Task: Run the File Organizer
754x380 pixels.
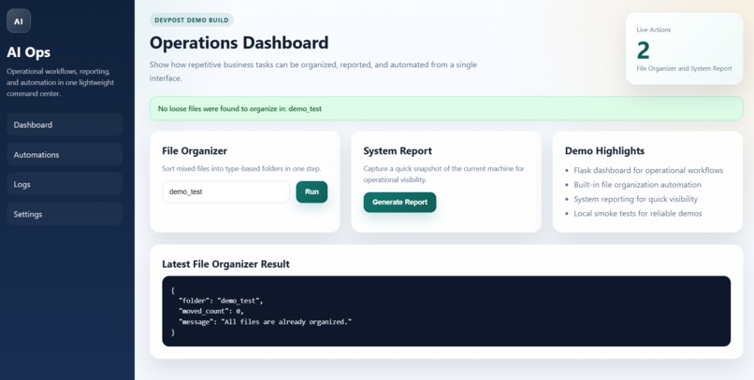Action: [x=312, y=192]
